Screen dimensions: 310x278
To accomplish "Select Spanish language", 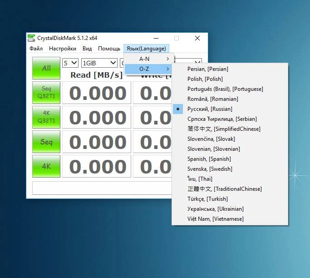I will [230, 159].
